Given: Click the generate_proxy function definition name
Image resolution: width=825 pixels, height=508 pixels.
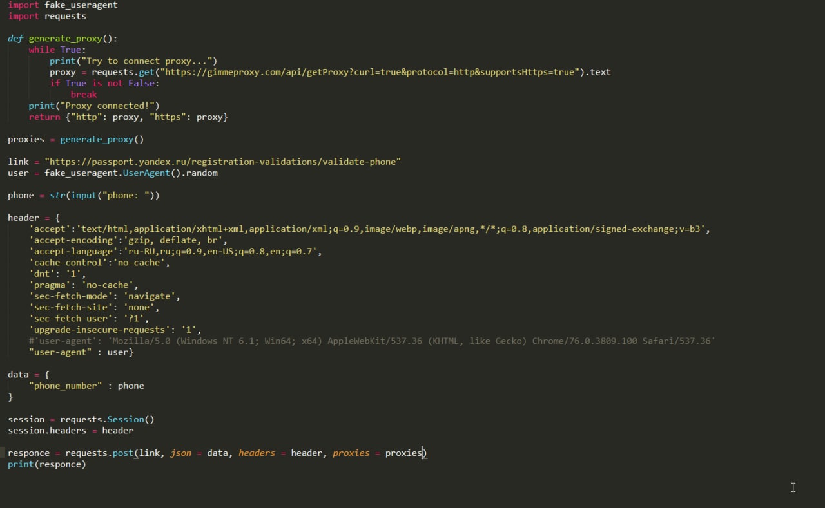Looking at the screenshot, I should (x=65, y=39).
